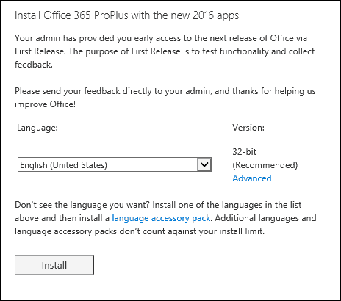341x301 pixels.
Task: Click the Additional languages and text
Action: pyautogui.click(x=265, y=218)
